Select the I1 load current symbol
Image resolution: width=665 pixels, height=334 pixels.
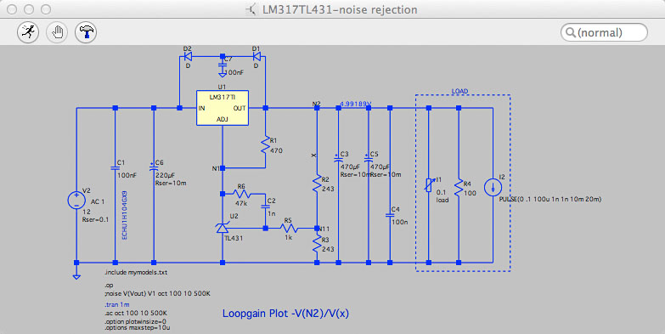tap(429, 185)
